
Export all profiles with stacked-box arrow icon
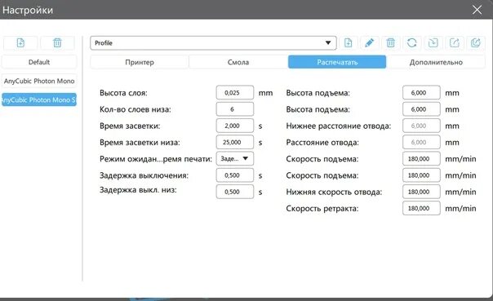[x=476, y=42]
